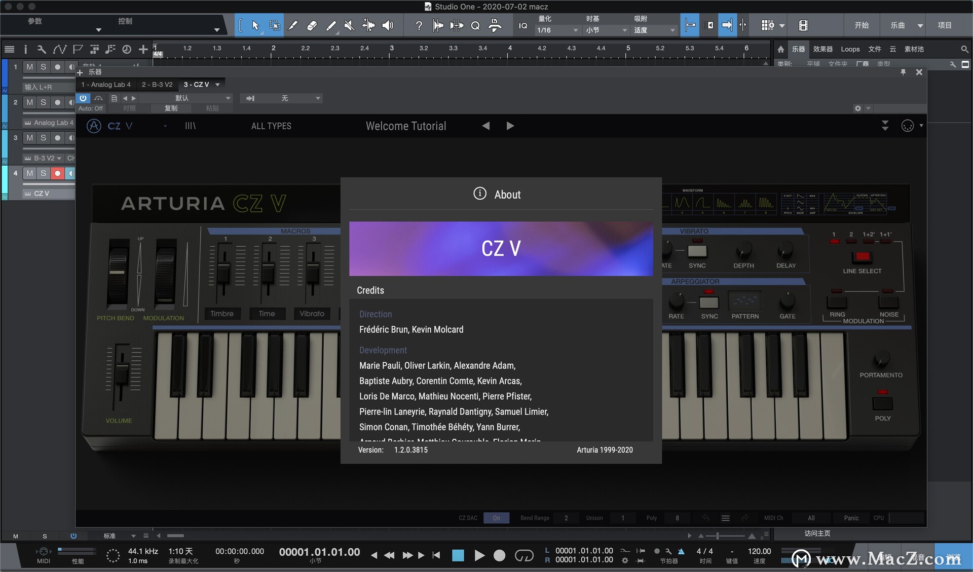The height and width of the screenshot is (572, 973).
Task: Open the CZ V MIDI controller config icon
Action: [908, 126]
